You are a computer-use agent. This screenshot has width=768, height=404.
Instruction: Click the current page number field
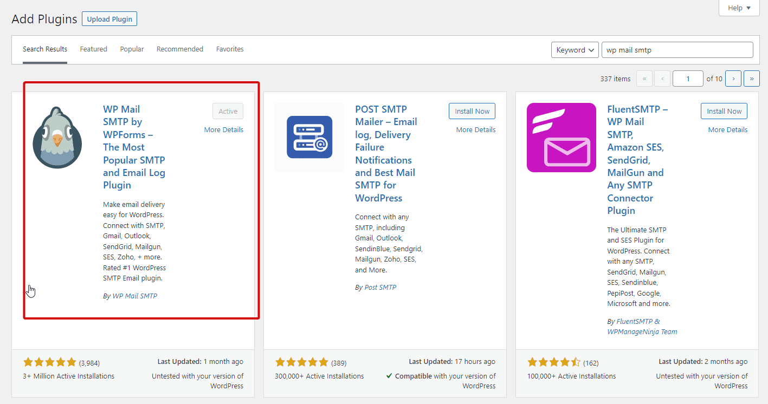[x=688, y=79]
